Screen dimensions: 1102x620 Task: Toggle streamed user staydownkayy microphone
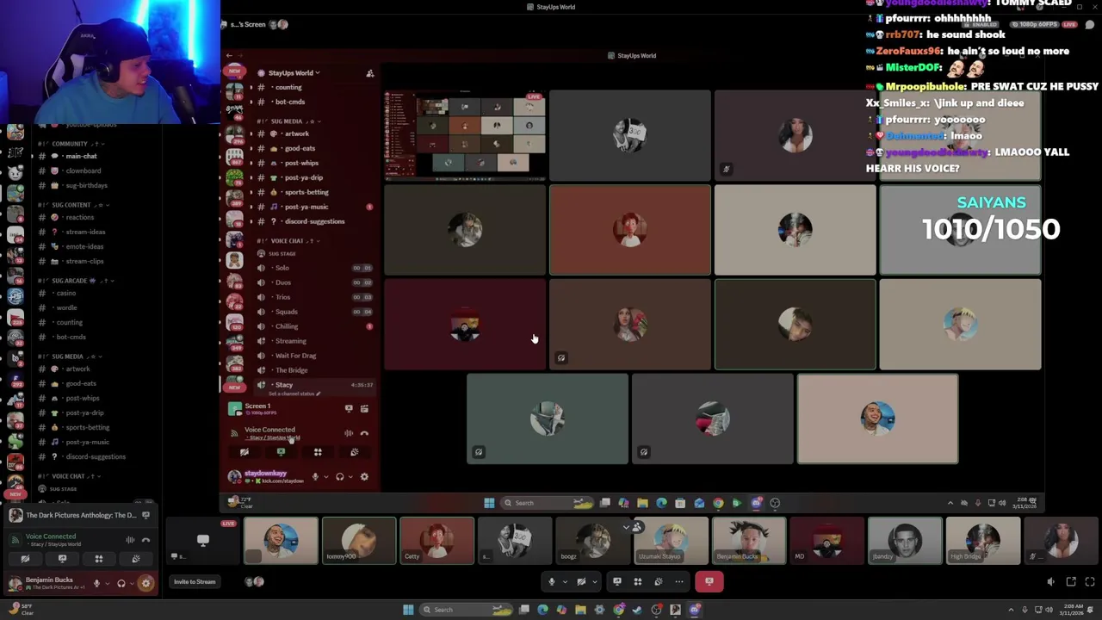pos(315,476)
